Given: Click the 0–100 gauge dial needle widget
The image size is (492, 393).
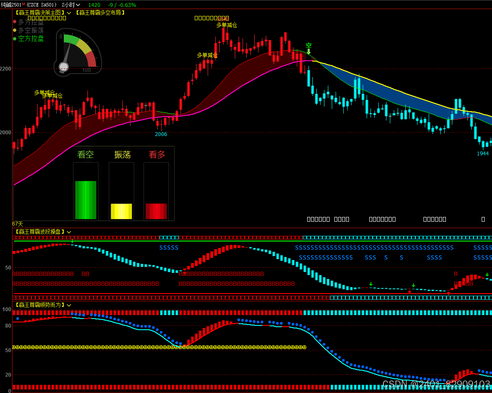Looking at the screenshot, I should 78,53.
